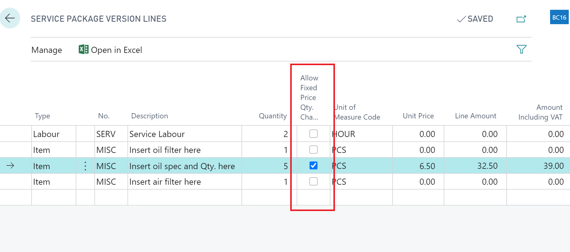The image size is (570, 252).
Task: Click the BC16 environment badge
Action: tap(559, 17)
